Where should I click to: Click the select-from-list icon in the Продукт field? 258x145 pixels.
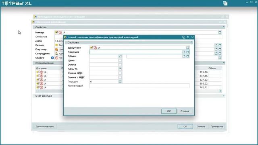point(187,52)
